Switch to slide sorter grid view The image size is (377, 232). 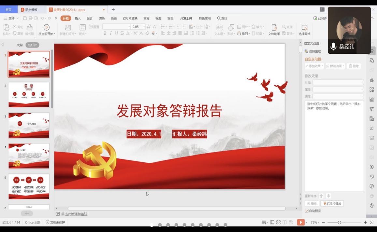click(278, 222)
